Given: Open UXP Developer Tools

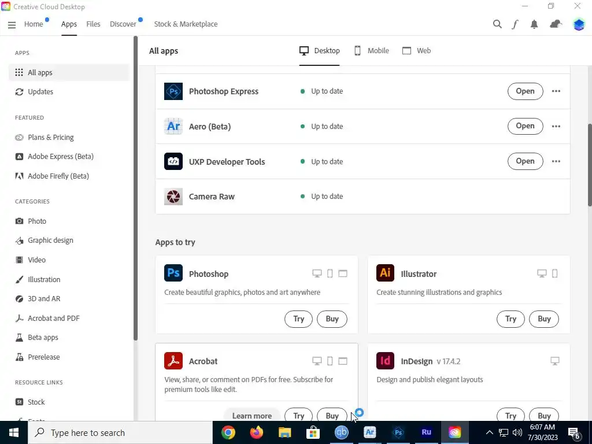Looking at the screenshot, I should (x=525, y=161).
